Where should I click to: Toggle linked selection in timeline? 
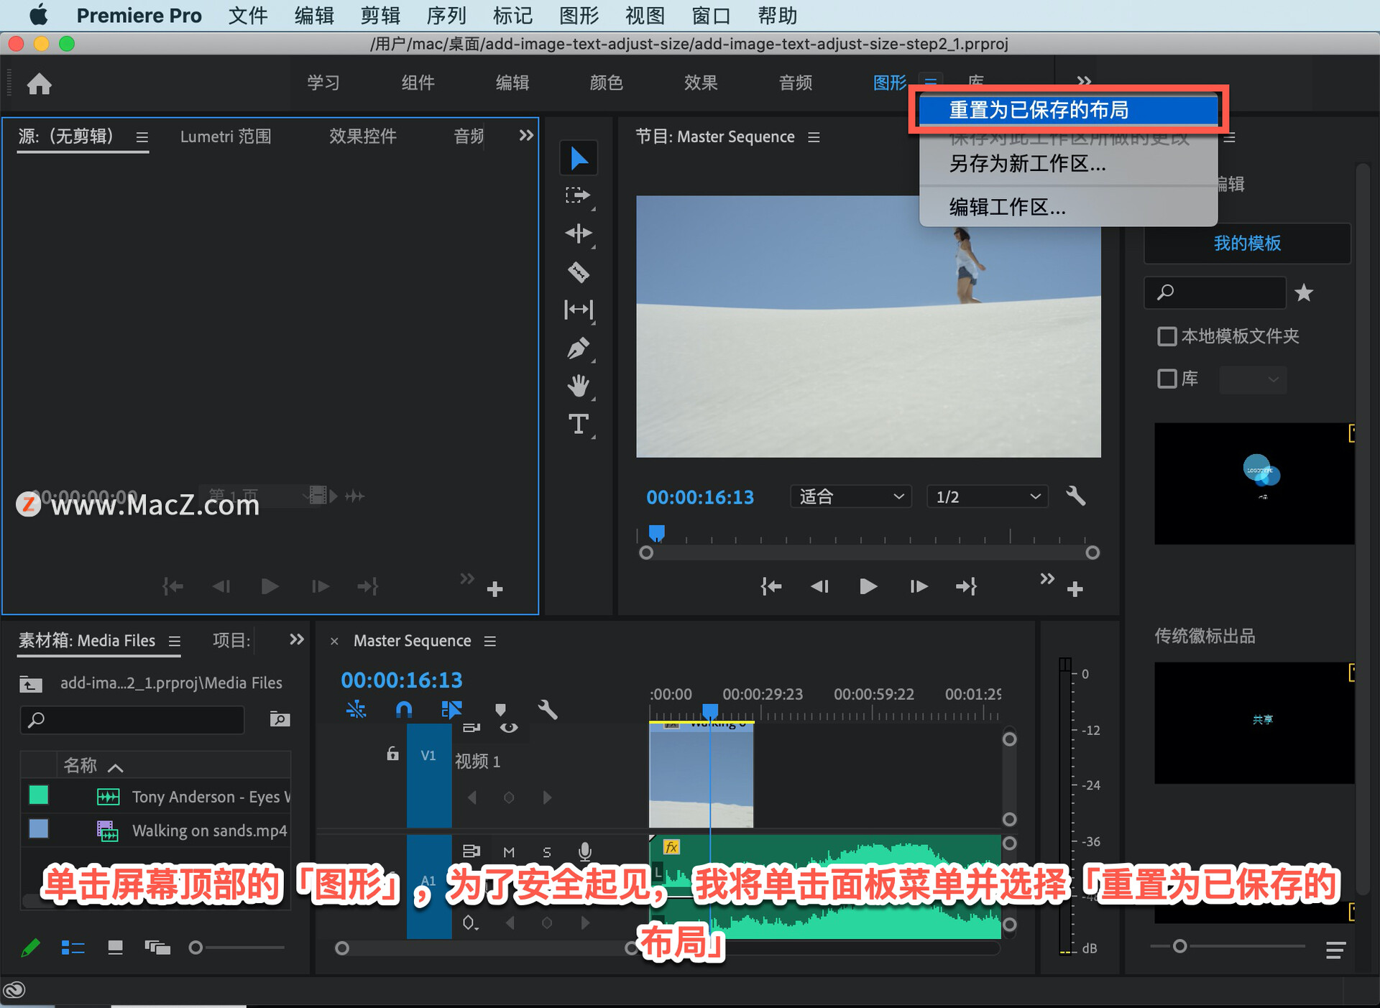point(451,710)
